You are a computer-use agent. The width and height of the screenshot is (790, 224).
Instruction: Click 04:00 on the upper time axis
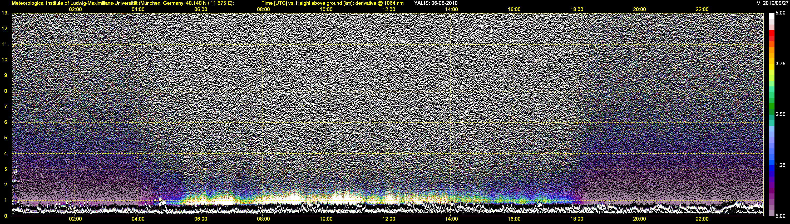click(138, 9)
